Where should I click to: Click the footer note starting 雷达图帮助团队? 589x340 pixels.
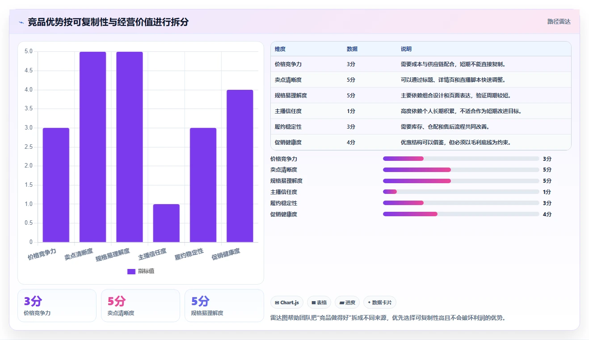pos(388,318)
